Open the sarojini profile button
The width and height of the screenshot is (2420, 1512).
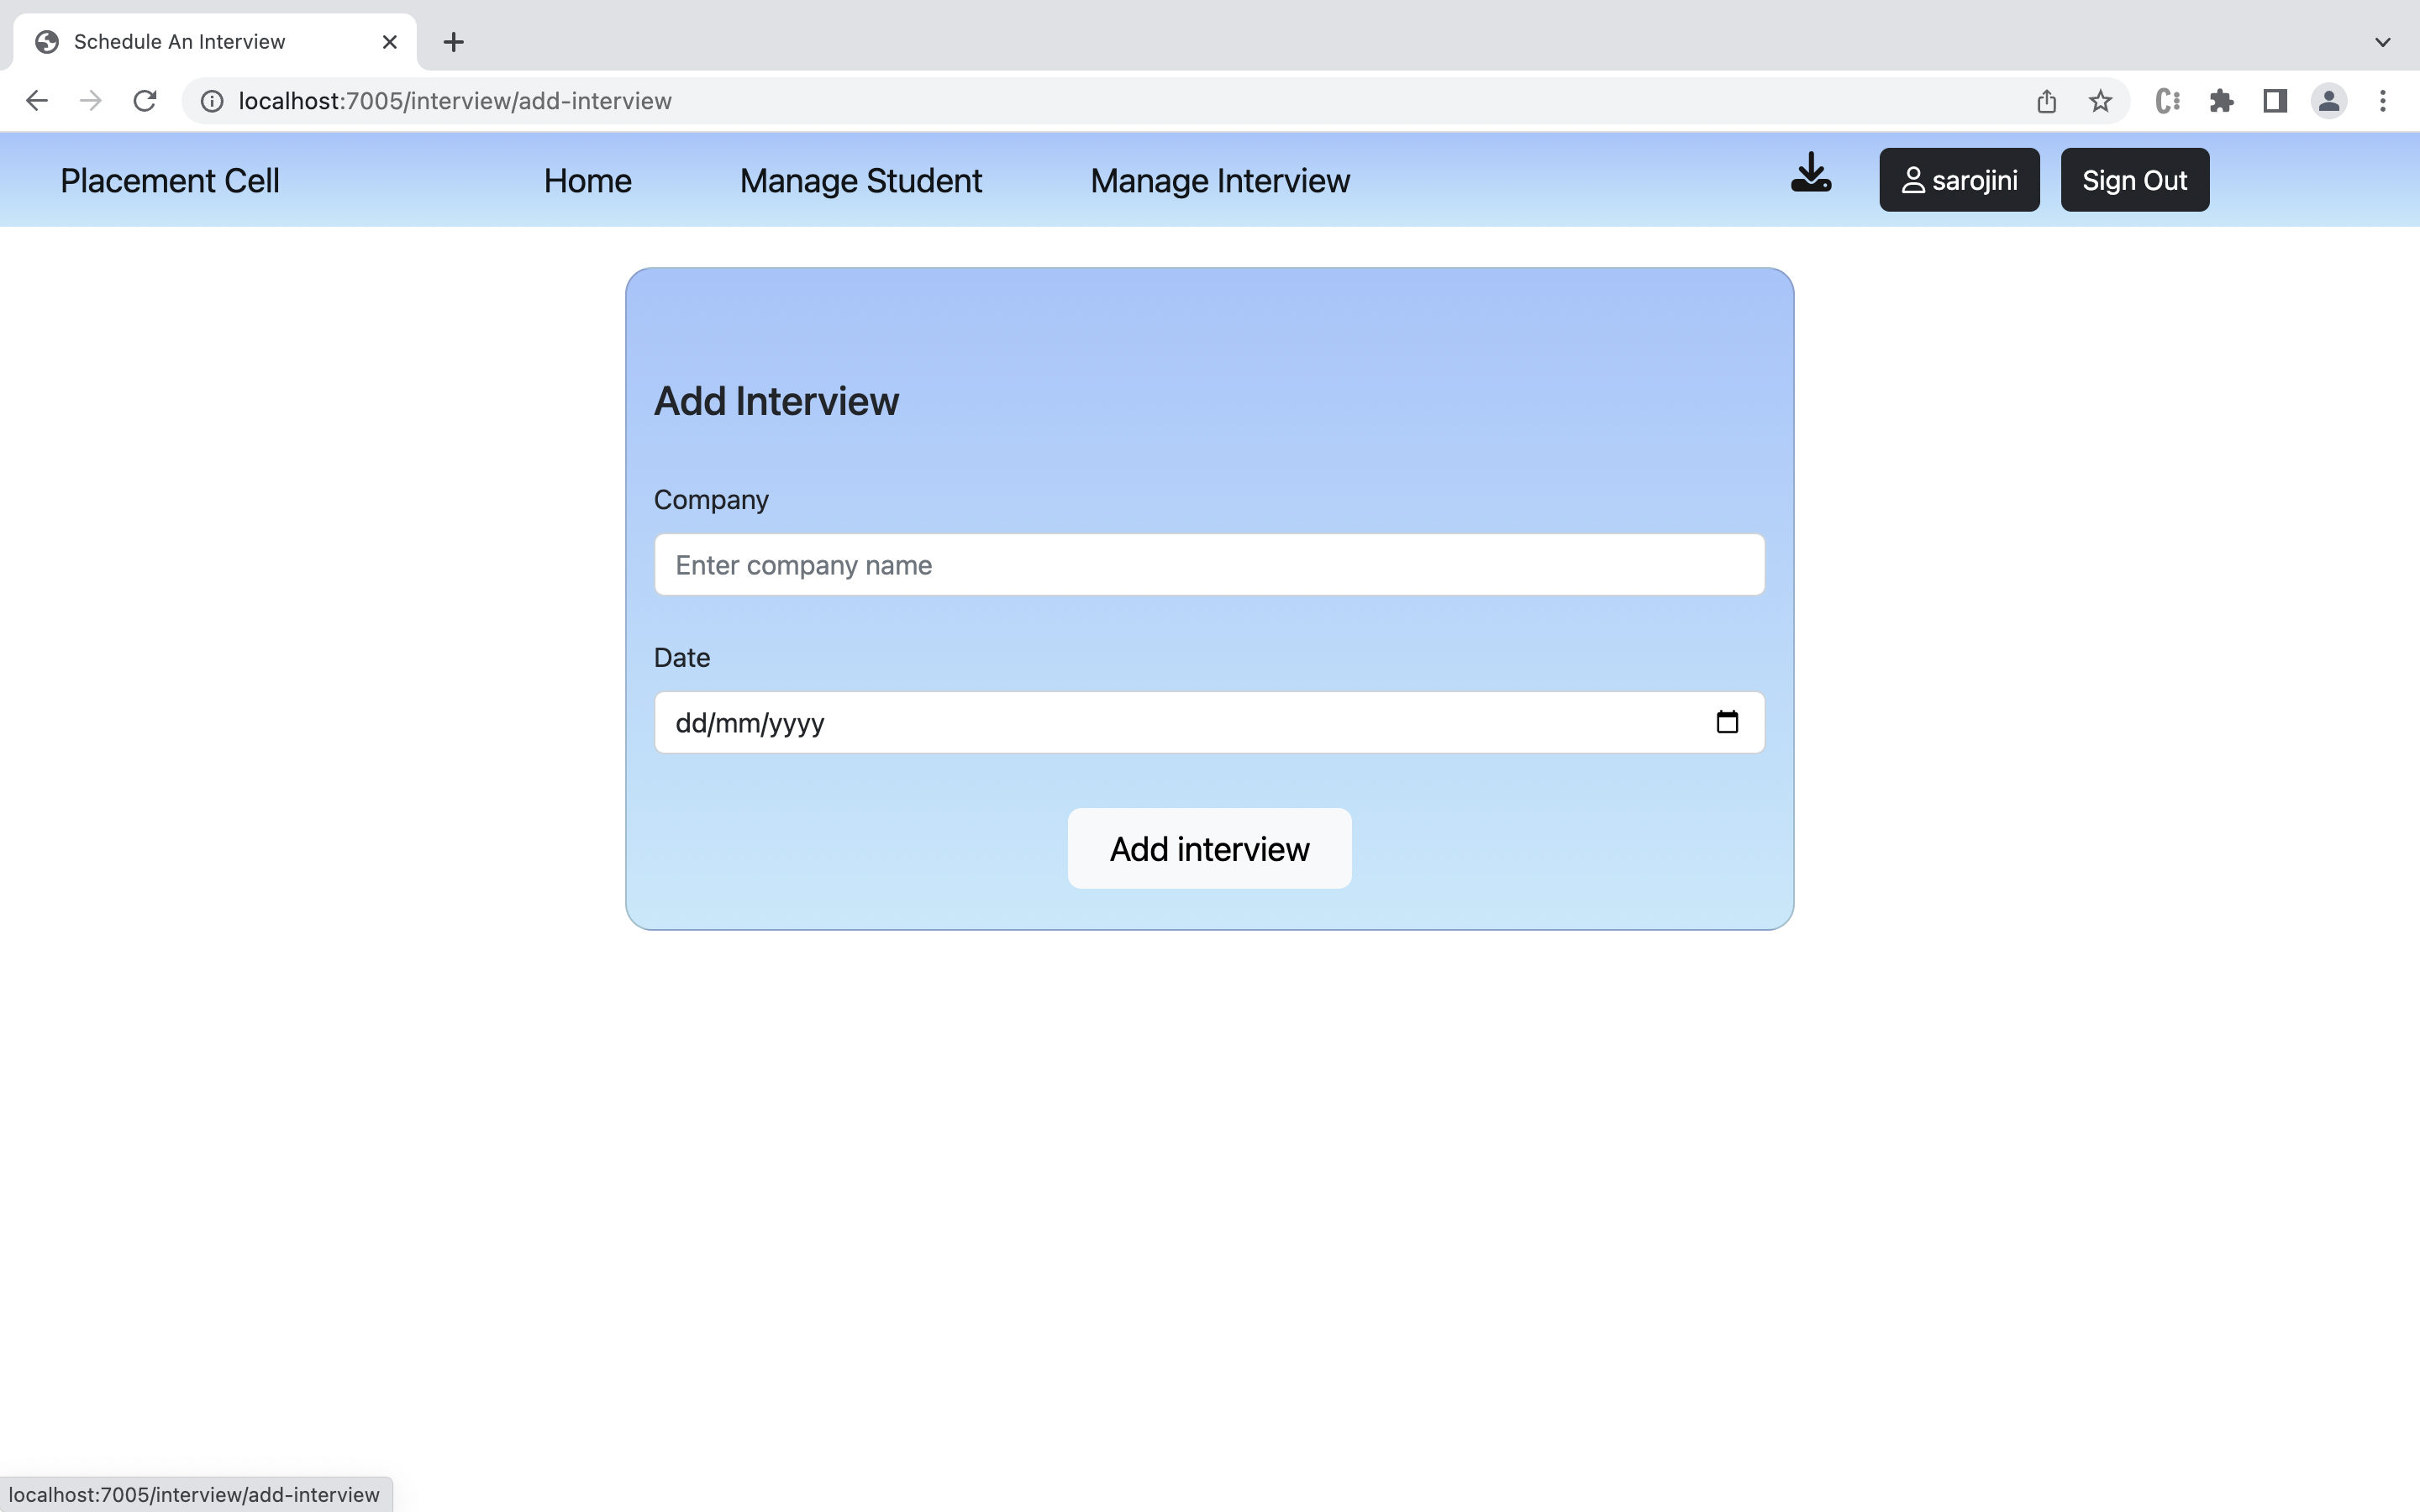[1957, 180]
